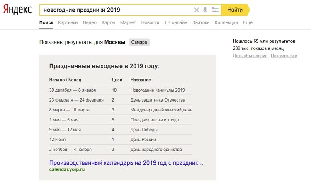Open the calendar.yoip.ru site link
This screenshot has width=311, height=184.
click(x=67, y=169)
